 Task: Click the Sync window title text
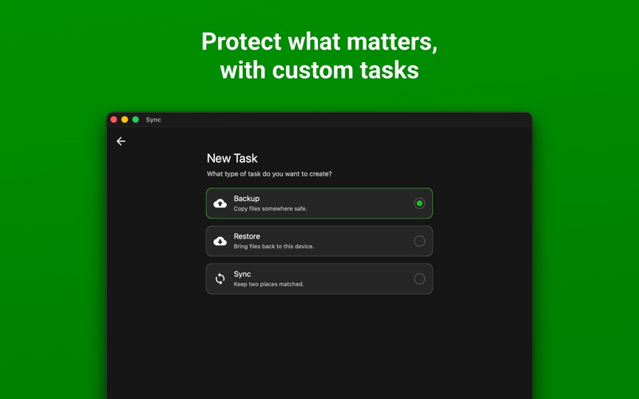tap(153, 120)
